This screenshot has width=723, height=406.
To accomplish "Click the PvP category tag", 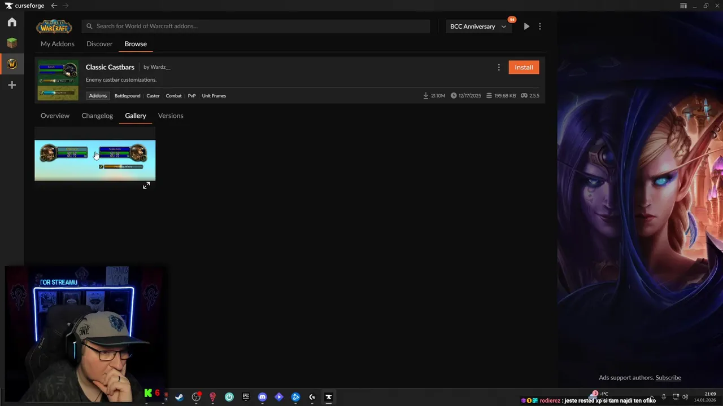I will click(x=192, y=96).
